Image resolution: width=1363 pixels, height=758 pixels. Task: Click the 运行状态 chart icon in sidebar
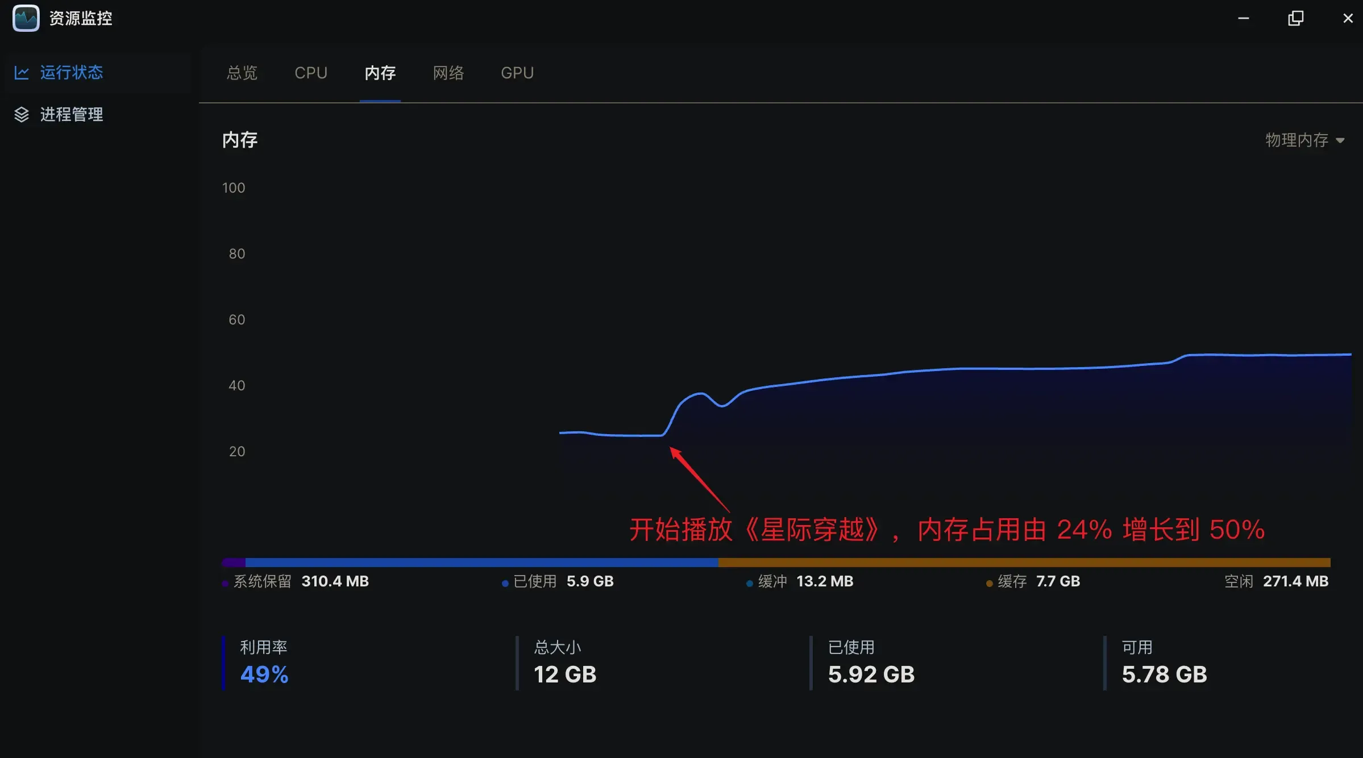pyautogui.click(x=22, y=72)
